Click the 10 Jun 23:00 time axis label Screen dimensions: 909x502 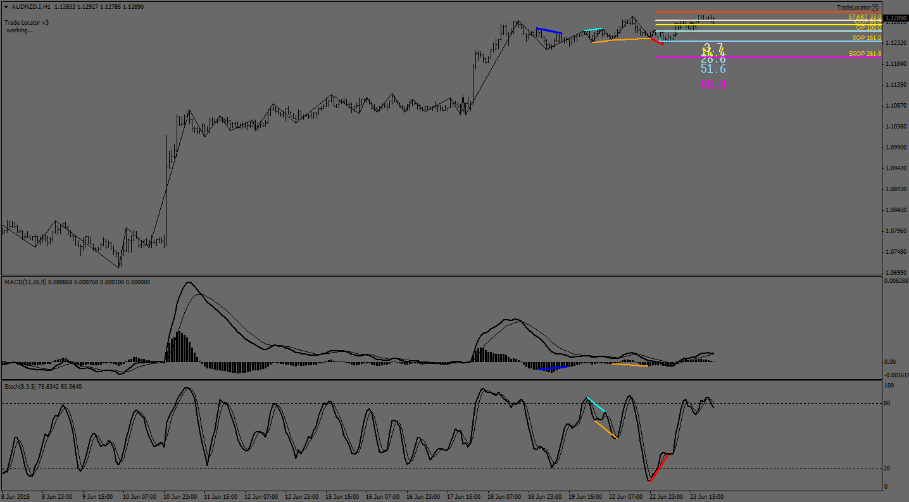(x=179, y=497)
